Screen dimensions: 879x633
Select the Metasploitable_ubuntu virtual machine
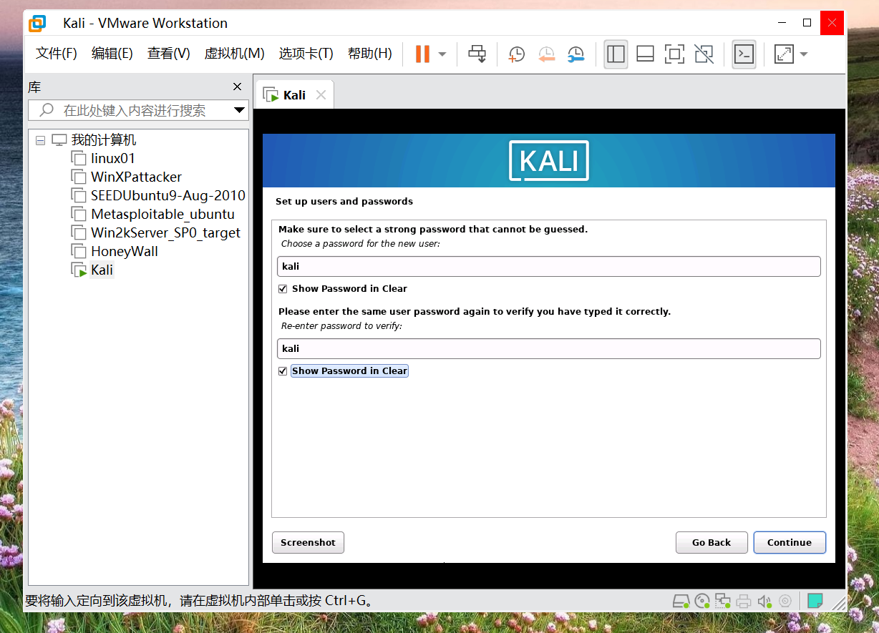click(x=162, y=215)
